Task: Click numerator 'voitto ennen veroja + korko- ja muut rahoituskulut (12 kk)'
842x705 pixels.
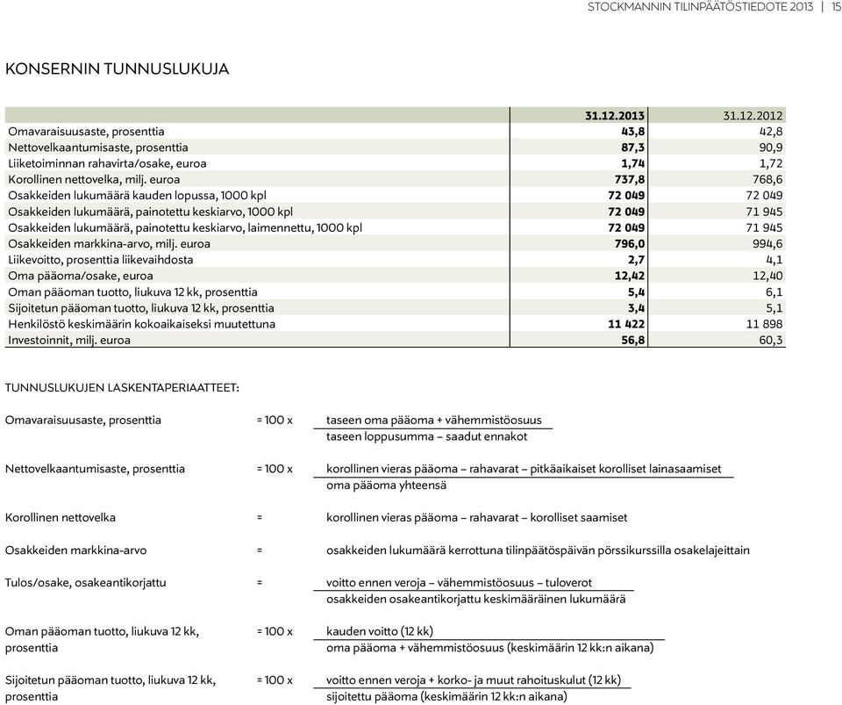Action: pos(473,680)
